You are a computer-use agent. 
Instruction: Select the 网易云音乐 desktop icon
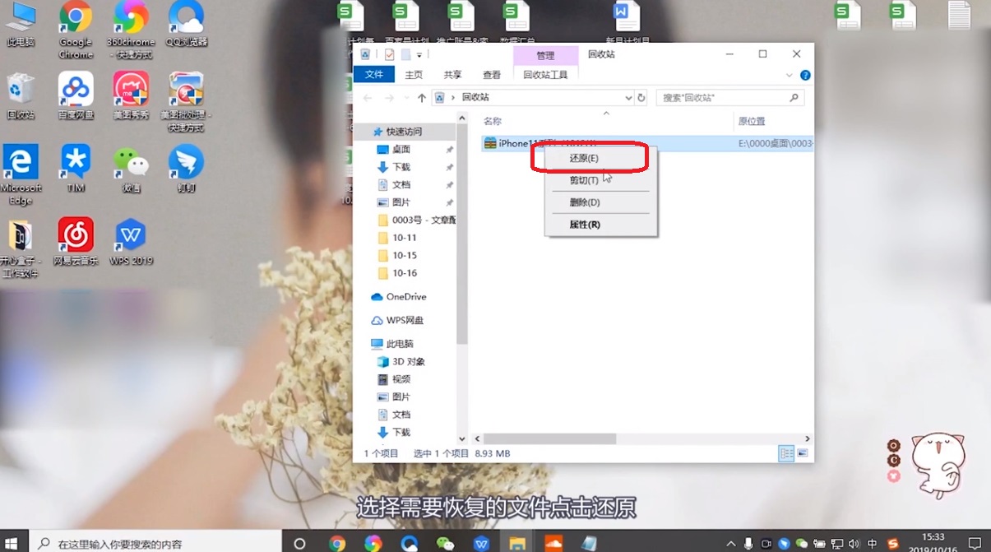(76, 242)
